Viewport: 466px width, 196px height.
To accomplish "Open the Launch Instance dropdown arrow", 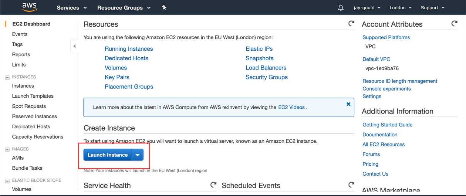I will [138, 155].
